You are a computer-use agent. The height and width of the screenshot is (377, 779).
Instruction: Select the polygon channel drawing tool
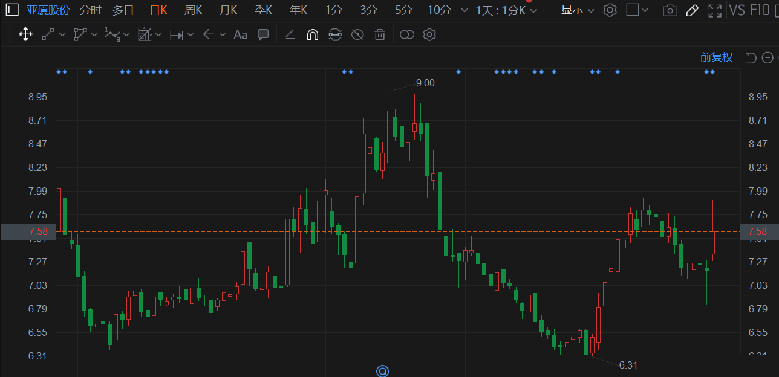[x=80, y=34]
